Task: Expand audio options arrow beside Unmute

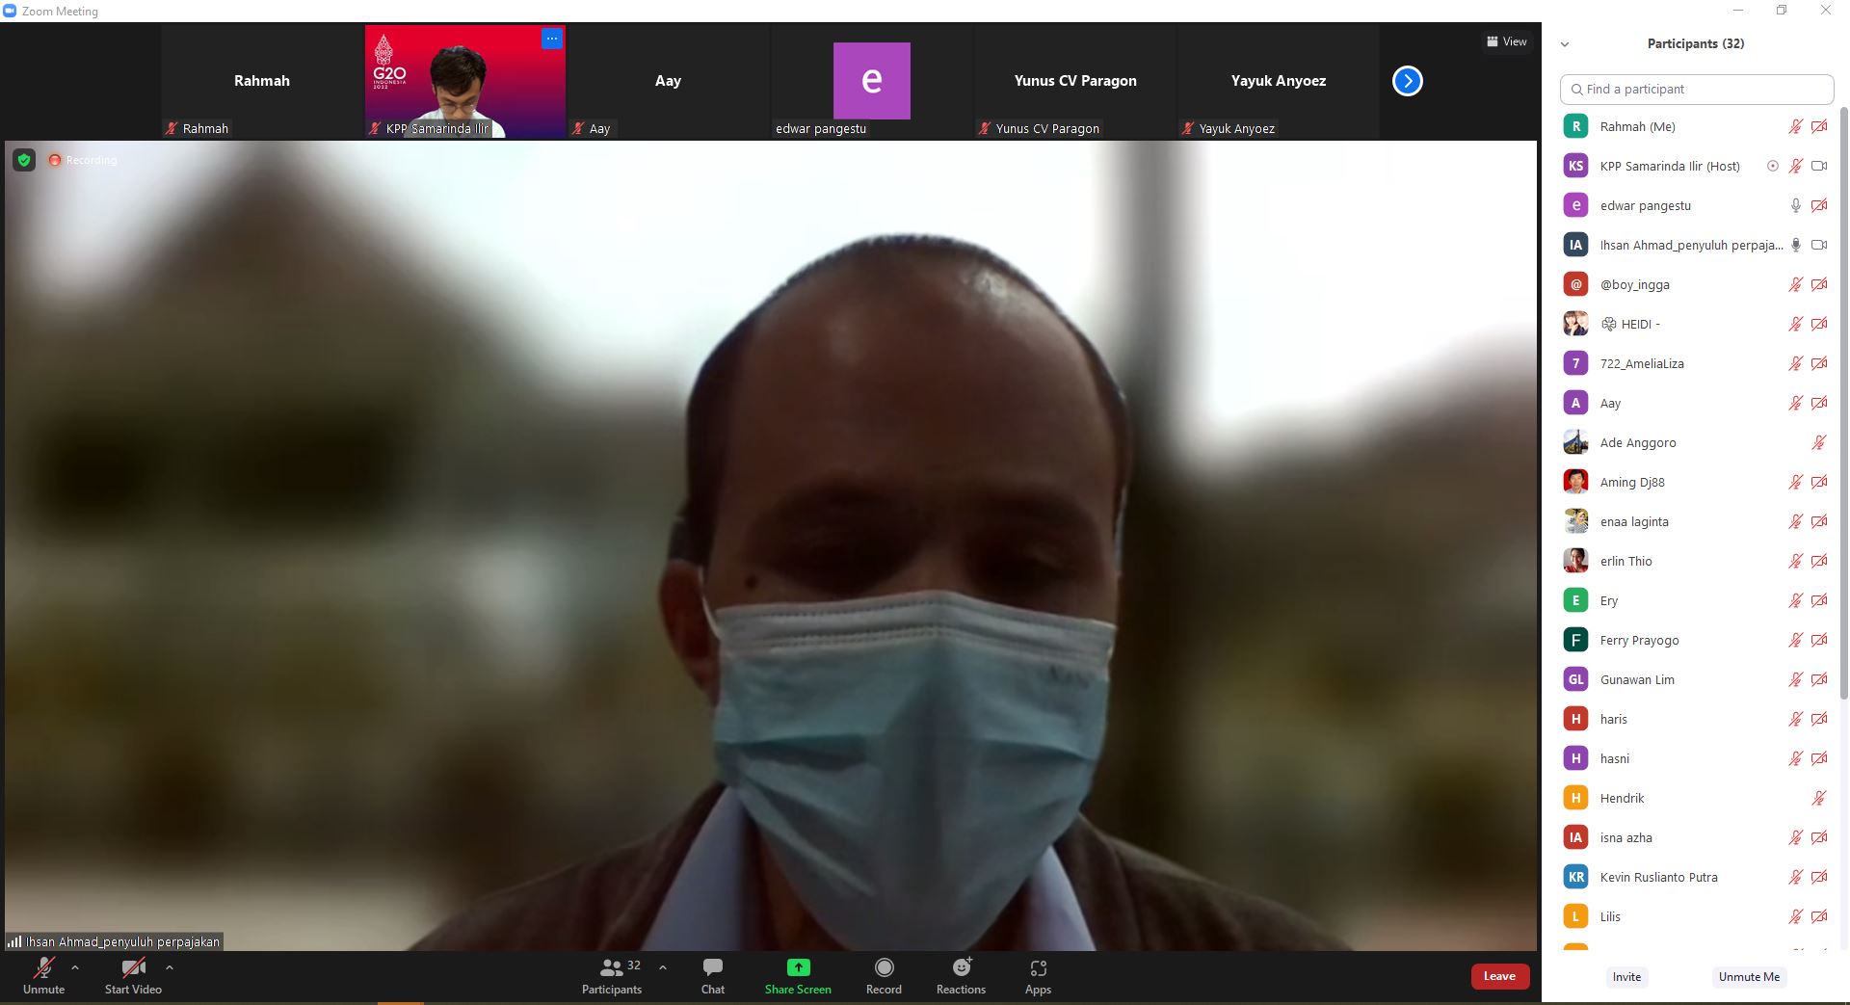Action: click(75, 967)
